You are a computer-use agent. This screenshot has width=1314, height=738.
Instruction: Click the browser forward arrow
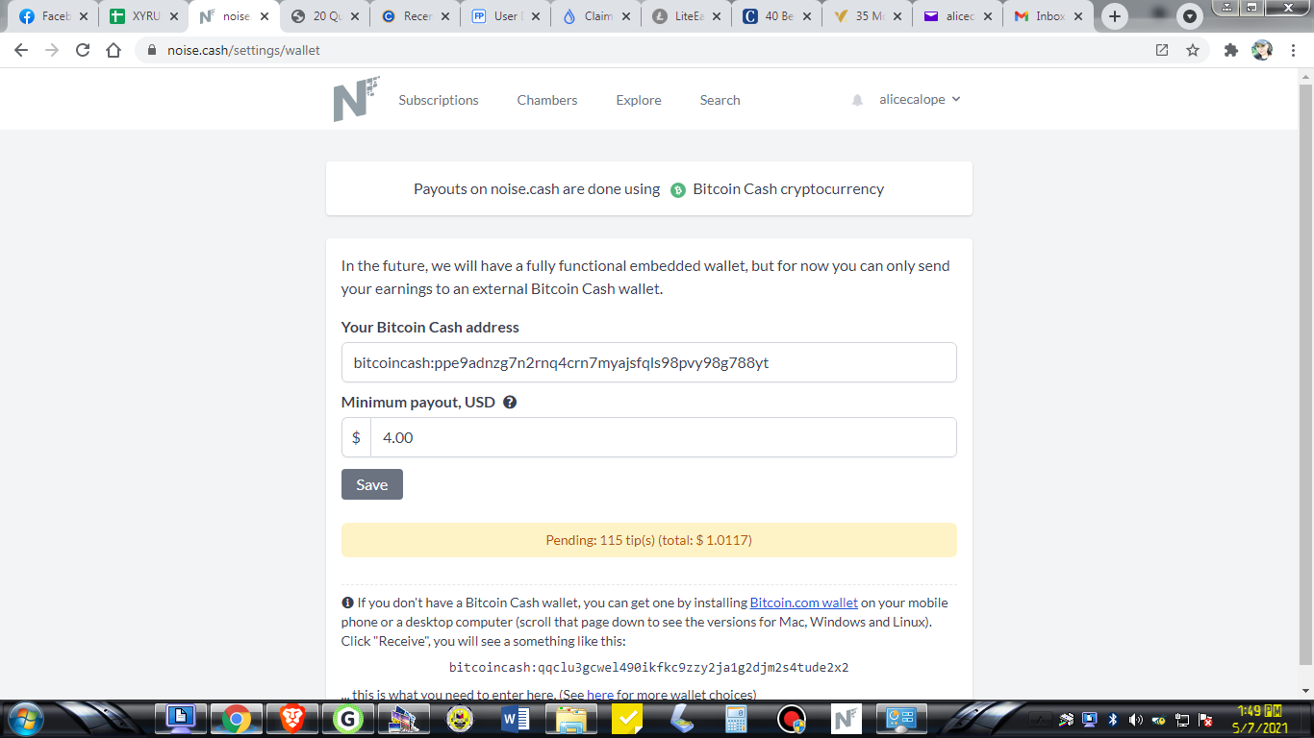pos(52,50)
